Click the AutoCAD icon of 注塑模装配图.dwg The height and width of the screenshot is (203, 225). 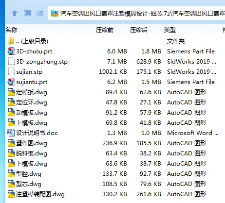[11, 194]
